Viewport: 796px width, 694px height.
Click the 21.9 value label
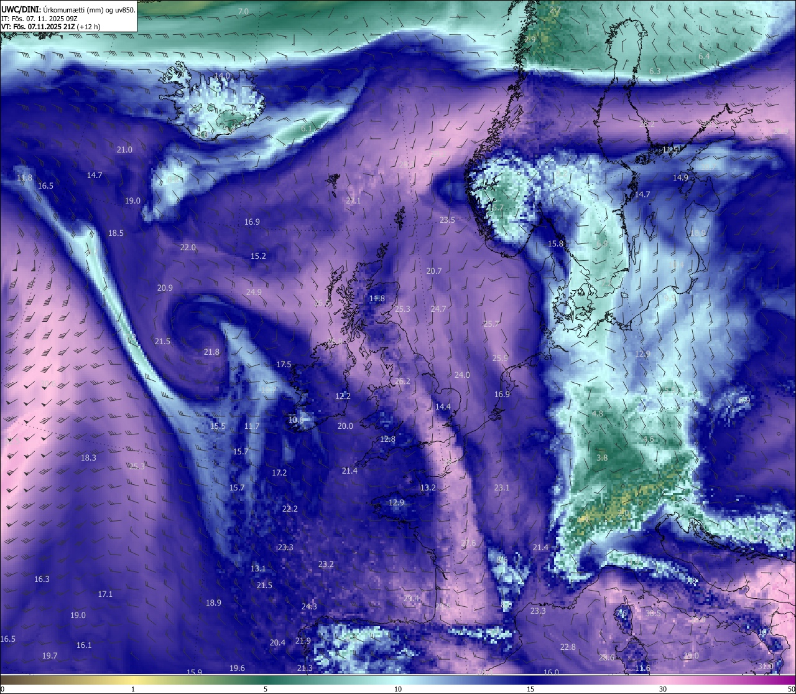click(x=303, y=641)
